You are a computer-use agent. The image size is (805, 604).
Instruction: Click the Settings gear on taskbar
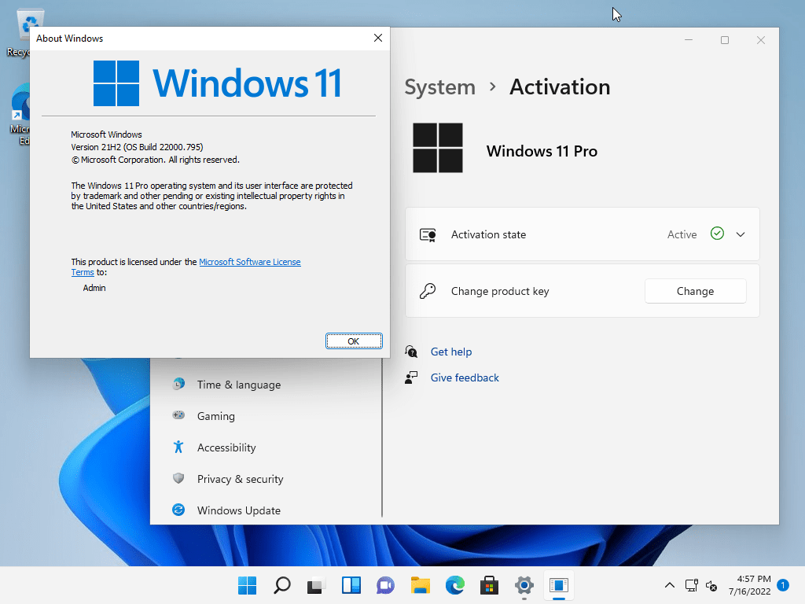[524, 585]
